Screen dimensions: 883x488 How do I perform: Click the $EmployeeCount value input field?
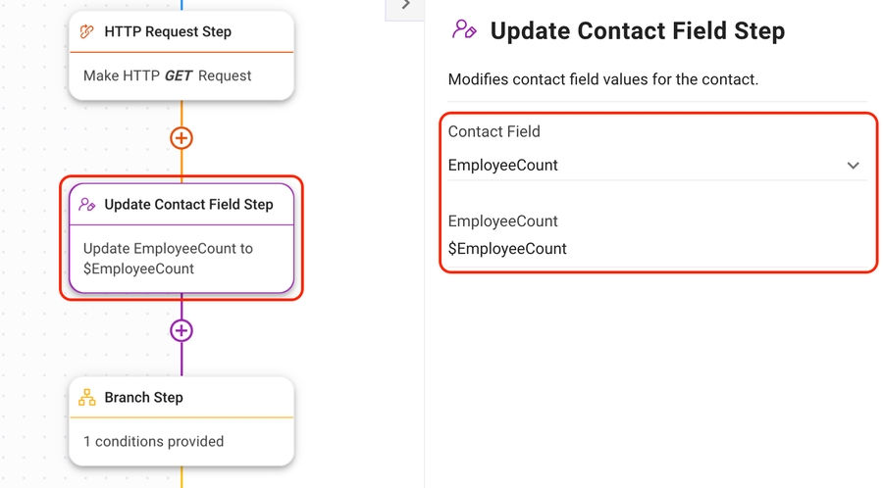(648, 249)
